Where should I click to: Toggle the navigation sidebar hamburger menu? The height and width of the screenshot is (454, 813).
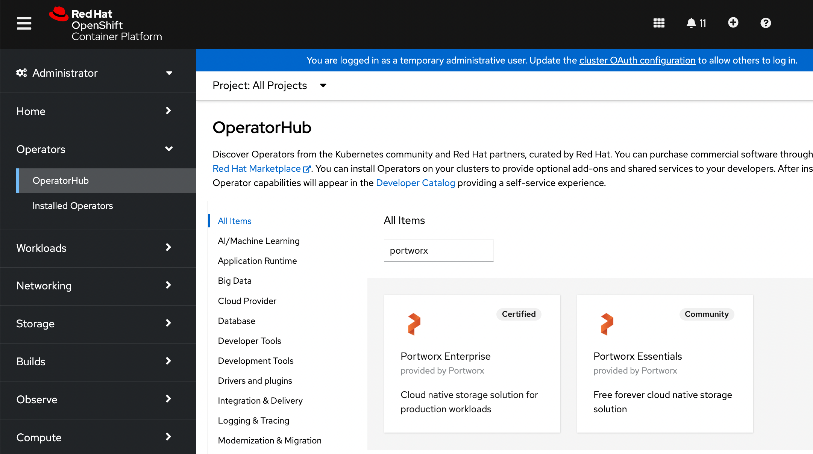[24, 23]
